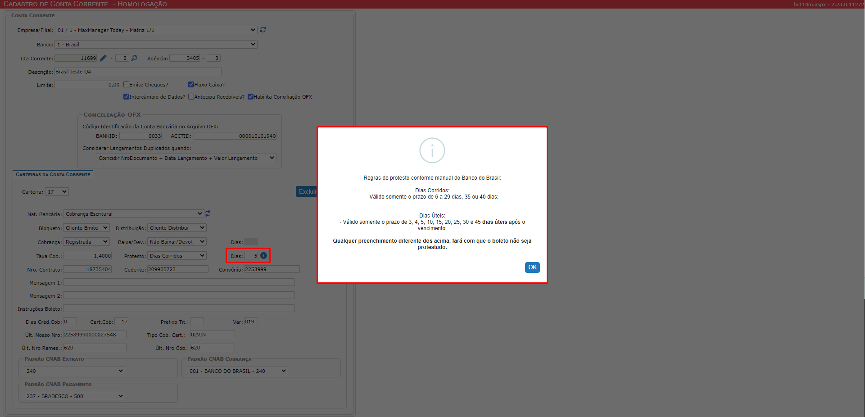Click the Últ. Nro Remes. field
The width and height of the screenshot is (865, 417).
[95, 348]
